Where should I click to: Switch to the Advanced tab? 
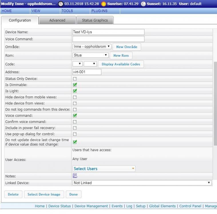pyautogui.click(x=57, y=20)
